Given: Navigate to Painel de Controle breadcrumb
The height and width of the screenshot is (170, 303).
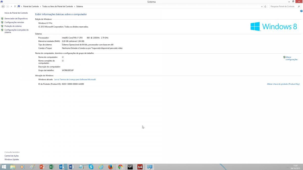Looking at the screenshot, I should pos(31,6).
